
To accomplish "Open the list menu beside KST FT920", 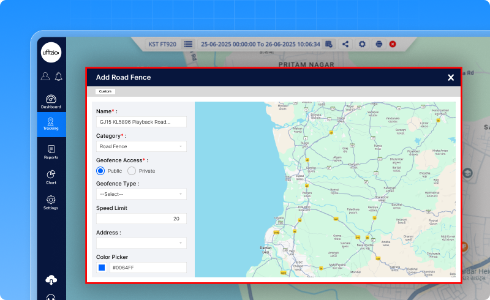I will (188, 44).
